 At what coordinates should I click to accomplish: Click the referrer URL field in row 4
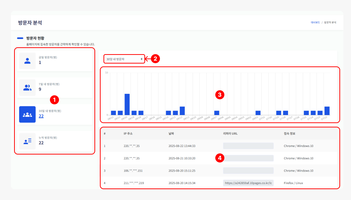click(248, 183)
